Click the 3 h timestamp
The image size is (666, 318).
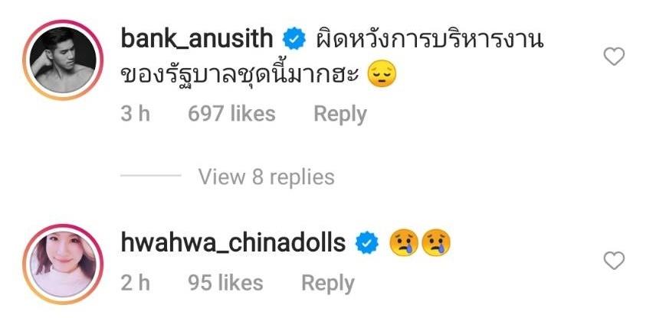pos(135,114)
